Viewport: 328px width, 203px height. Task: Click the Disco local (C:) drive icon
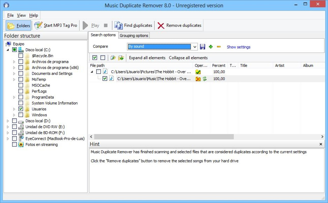(21, 50)
